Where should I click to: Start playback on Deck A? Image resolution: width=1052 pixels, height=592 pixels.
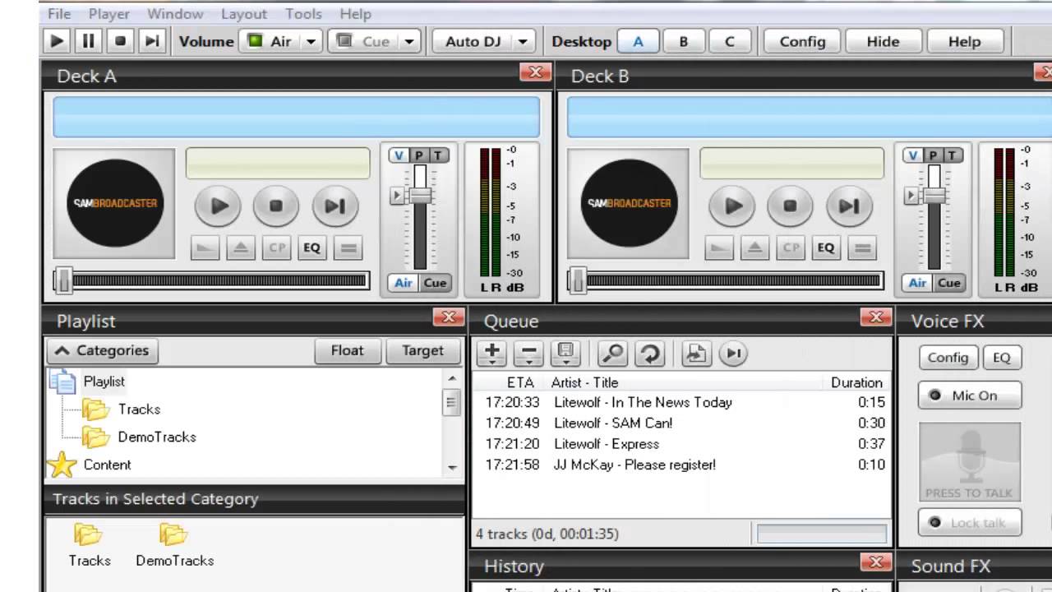(218, 206)
